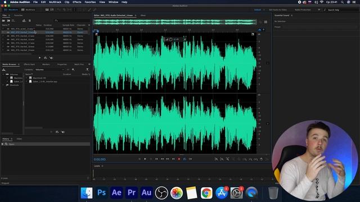Toggle Auto-Play speaker in Media Browser panel
The width and height of the screenshot is (360, 202).
point(63,132)
